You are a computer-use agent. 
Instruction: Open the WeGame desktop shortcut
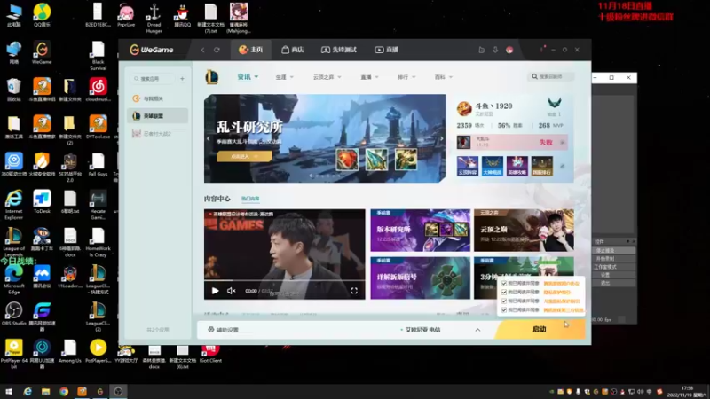coord(42,52)
